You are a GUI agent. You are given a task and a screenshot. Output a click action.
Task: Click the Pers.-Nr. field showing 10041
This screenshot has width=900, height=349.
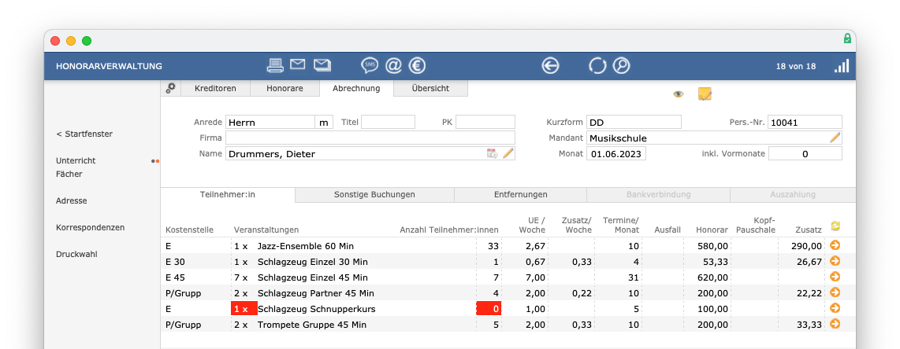click(x=805, y=122)
